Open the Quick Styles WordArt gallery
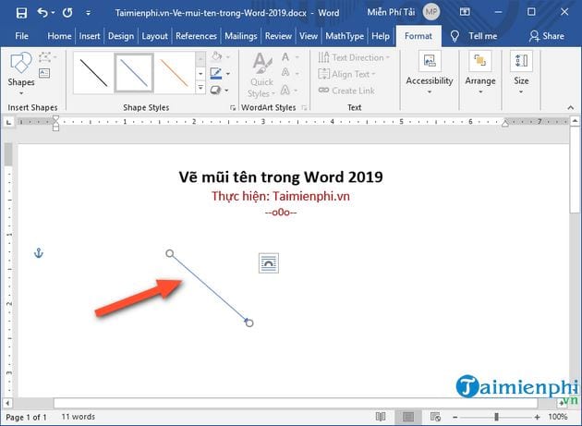This screenshot has height=426, width=582. (262, 75)
